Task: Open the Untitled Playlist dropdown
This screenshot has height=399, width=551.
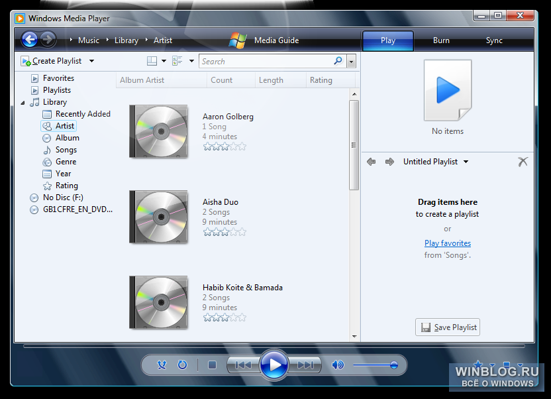Action: (466, 162)
